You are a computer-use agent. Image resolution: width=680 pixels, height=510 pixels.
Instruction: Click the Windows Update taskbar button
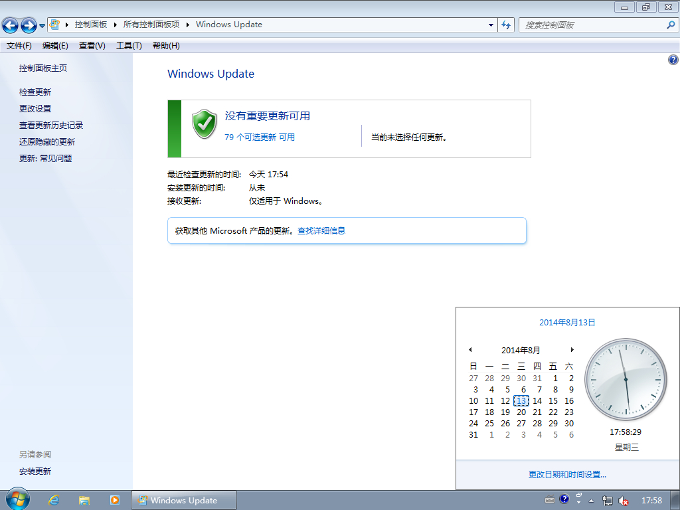point(184,500)
